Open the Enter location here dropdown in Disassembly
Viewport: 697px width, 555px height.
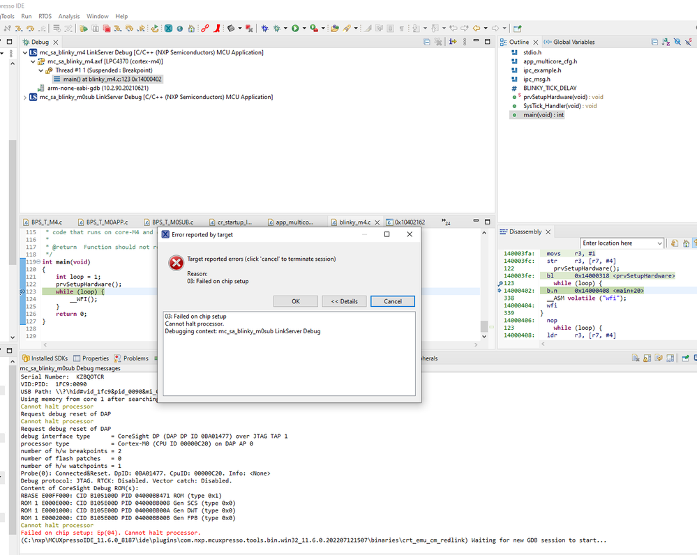point(659,243)
